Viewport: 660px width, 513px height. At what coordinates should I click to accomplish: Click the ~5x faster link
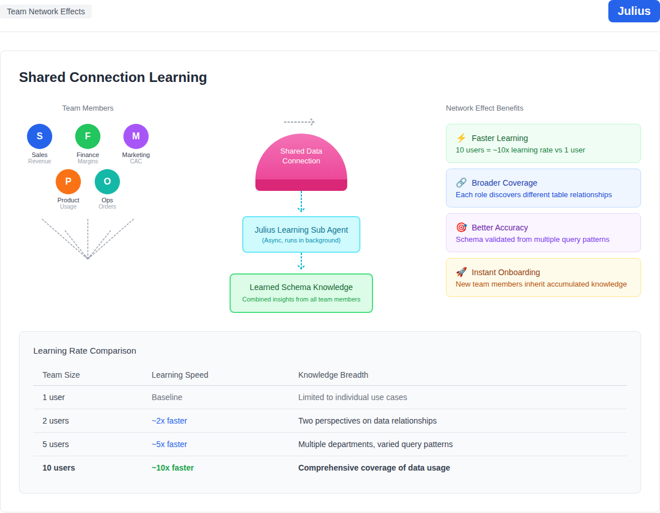tap(169, 444)
